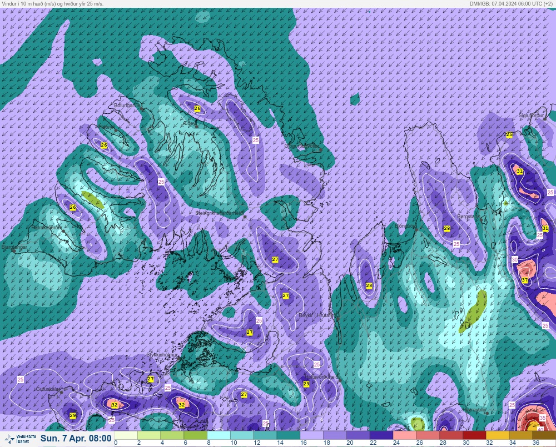Click the Æðey station label
This screenshot has width=556, height=447.
190,123
